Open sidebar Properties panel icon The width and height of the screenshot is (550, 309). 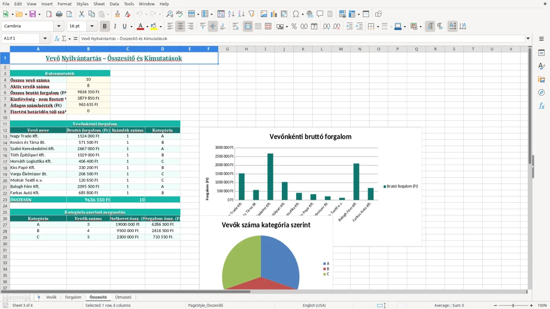[541, 53]
